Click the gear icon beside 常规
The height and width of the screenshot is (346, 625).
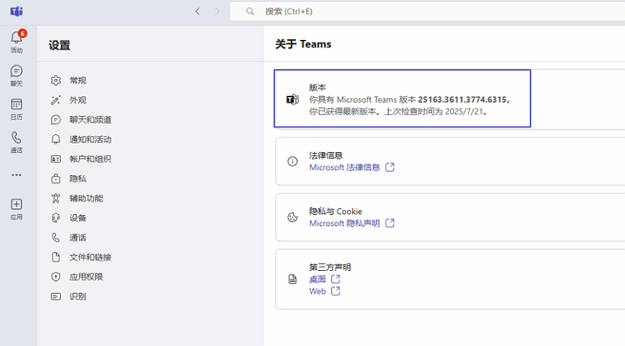tap(56, 81)
